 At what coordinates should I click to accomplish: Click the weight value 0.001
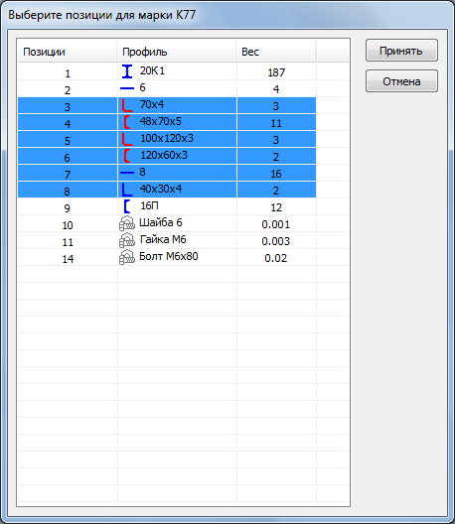pos(275,224)
